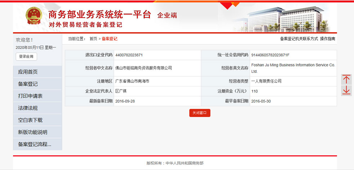Close the window with 关闭窗口 button

[x=200, y=113]
